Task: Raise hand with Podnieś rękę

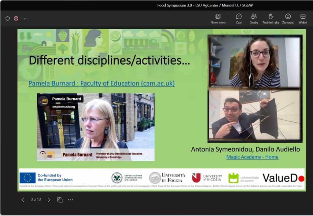Action: coord(271,18)
